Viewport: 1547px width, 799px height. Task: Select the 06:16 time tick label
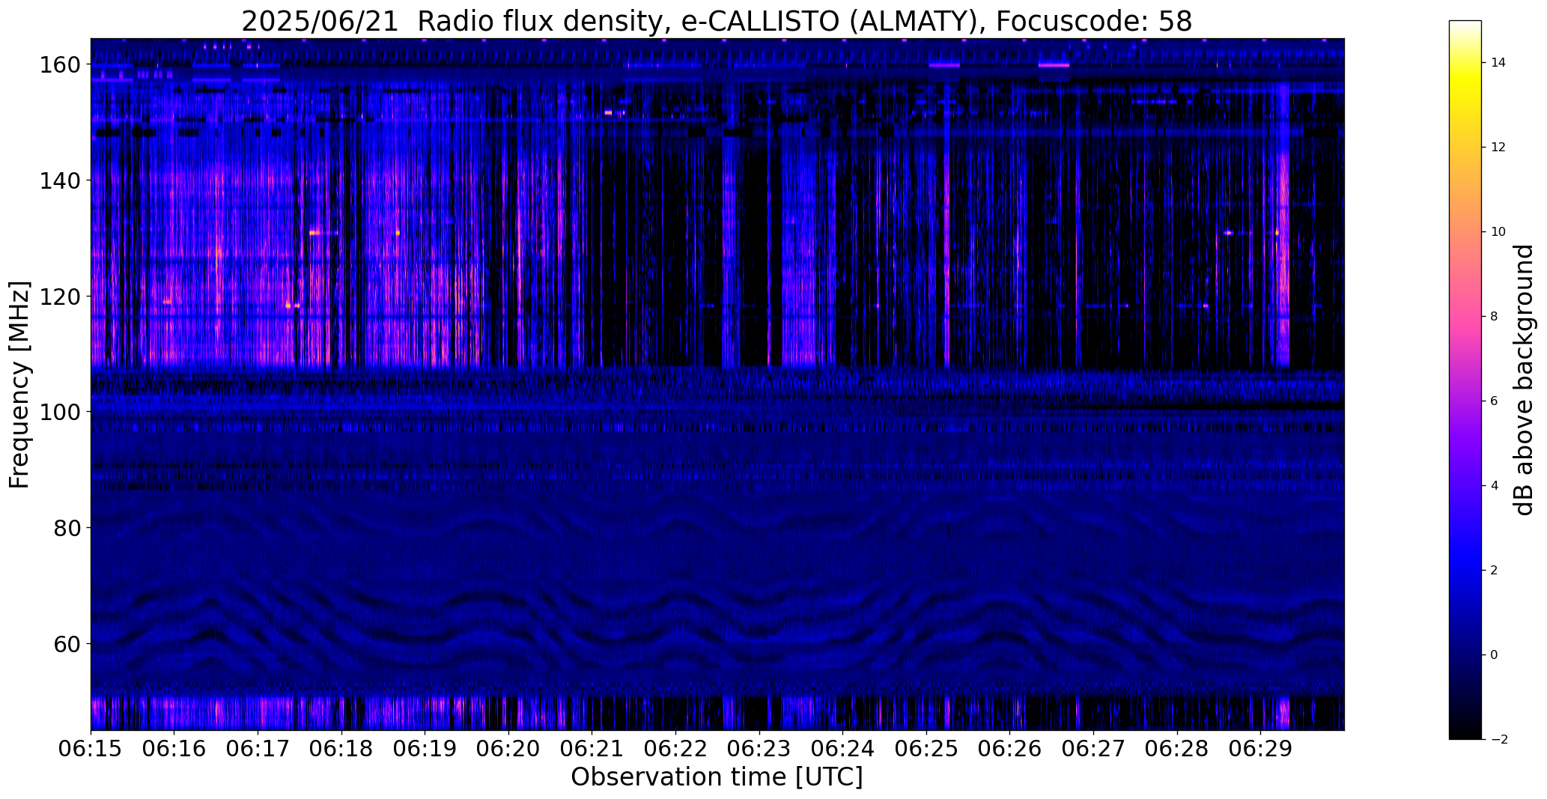click(174, 750)
